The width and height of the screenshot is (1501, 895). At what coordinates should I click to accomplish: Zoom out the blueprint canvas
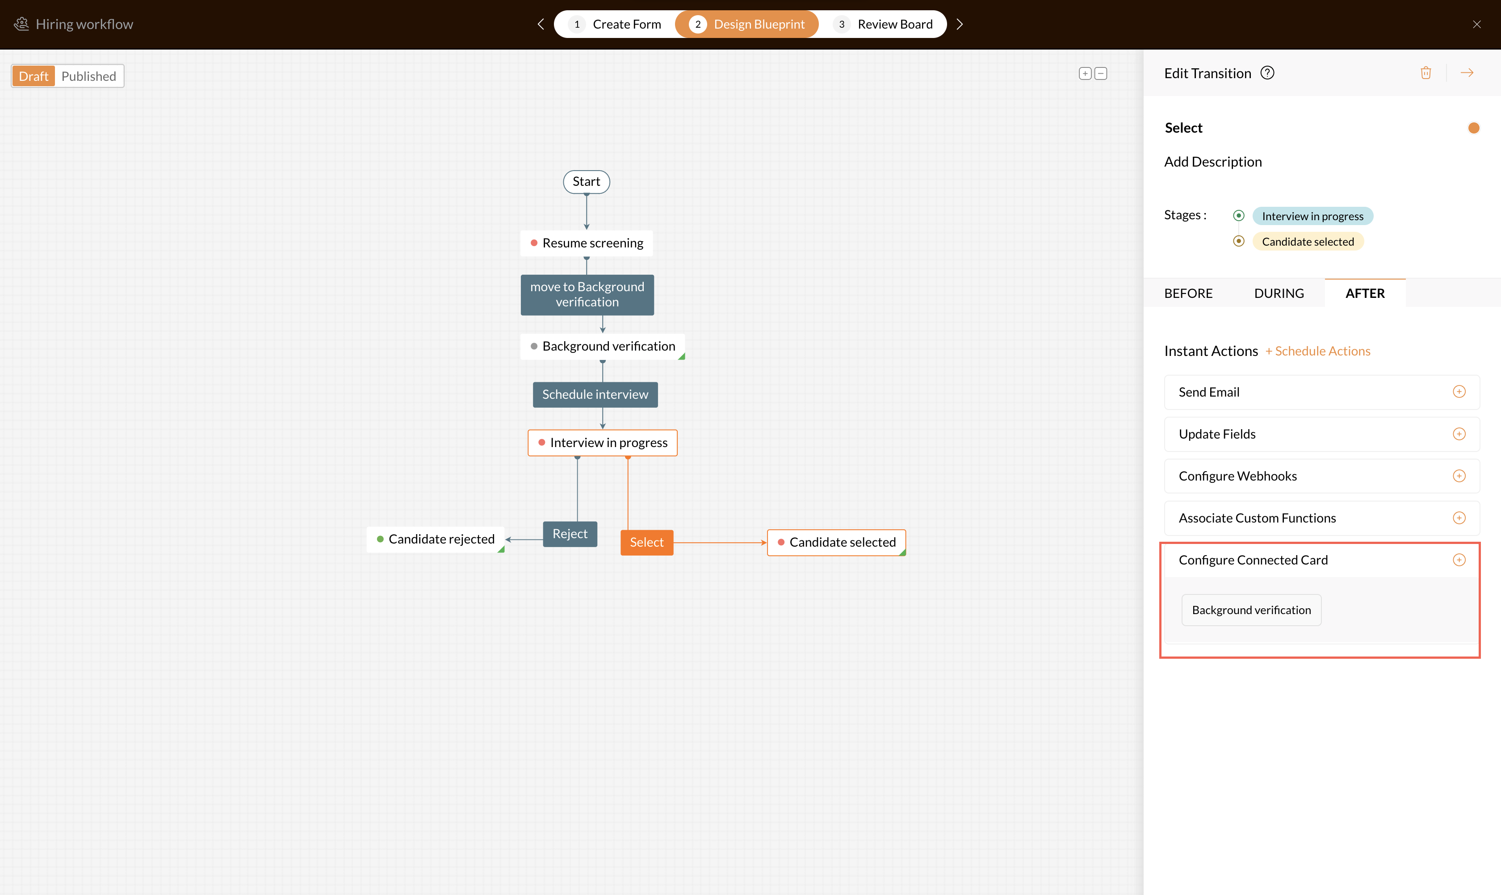pyautogui.click(x=1101, y=74)
